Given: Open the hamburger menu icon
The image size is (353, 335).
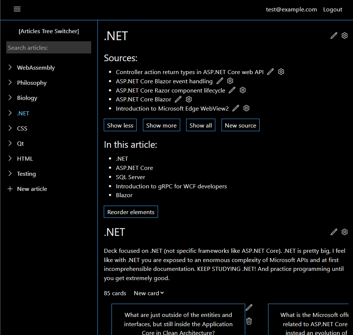Looking at the screenshot, I should click(x=17, y=9).
